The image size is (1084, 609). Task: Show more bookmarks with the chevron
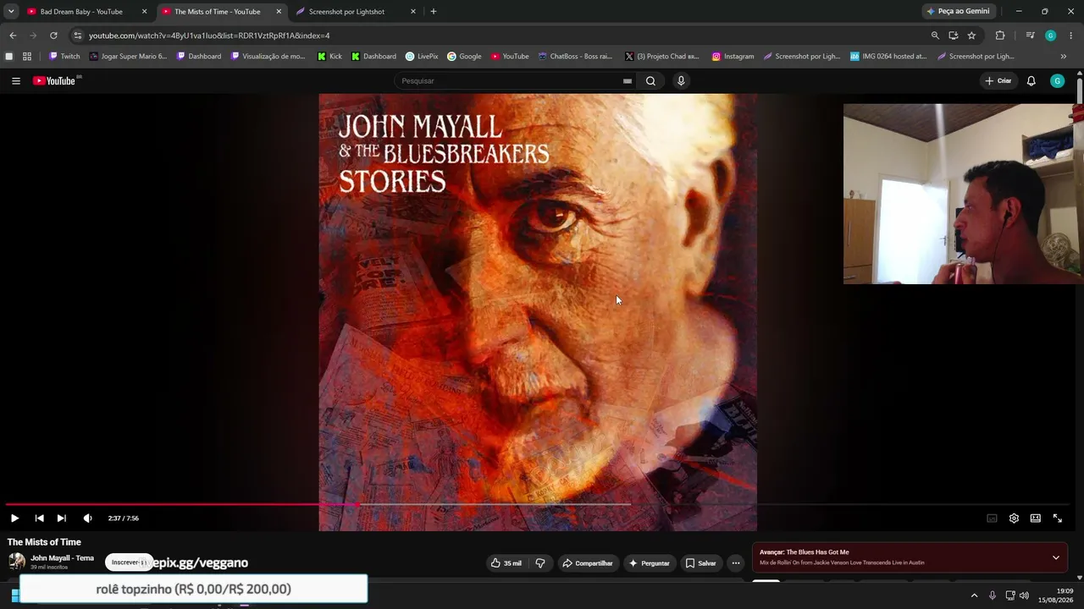coord(1064,57)
